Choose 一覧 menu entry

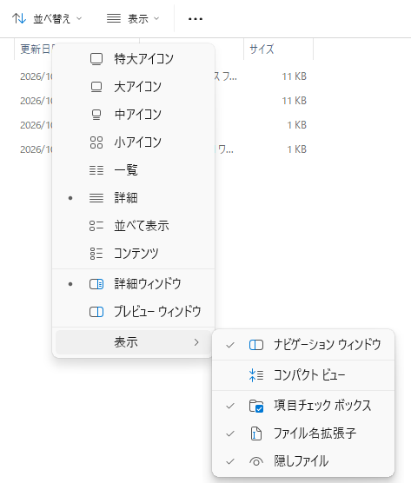[x=133, y=170]
